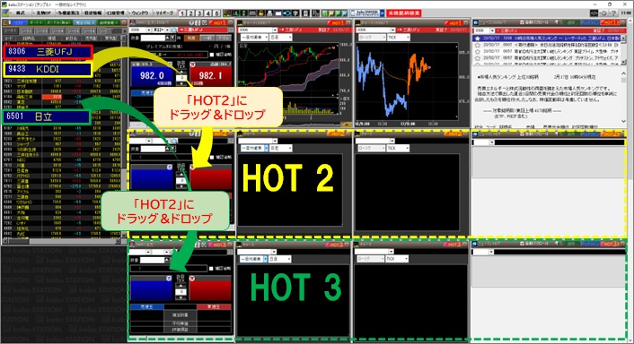Image resolution: width=634 pixels, height=344 pixels.
Task: Open the code dropdown in HOT3 tick chart panel
Action: pos(391,252)
